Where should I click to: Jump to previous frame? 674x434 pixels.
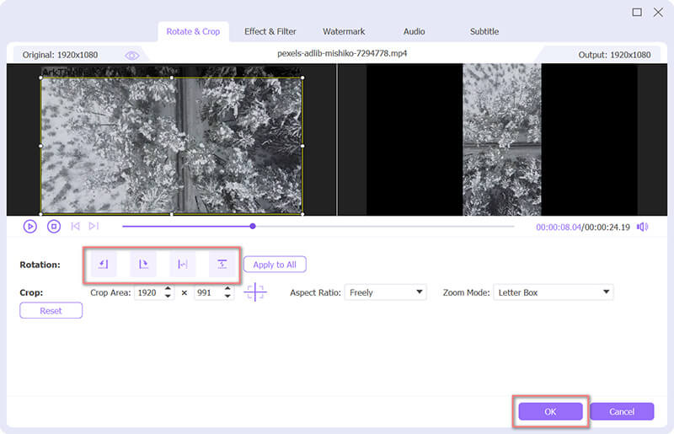click(x=75, y=226)
